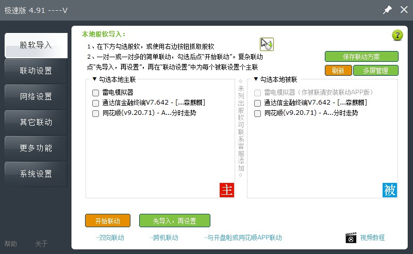Click the 保存联动方案 button
The width and height of the screenshot is (413, 254).
pos(361,57)
